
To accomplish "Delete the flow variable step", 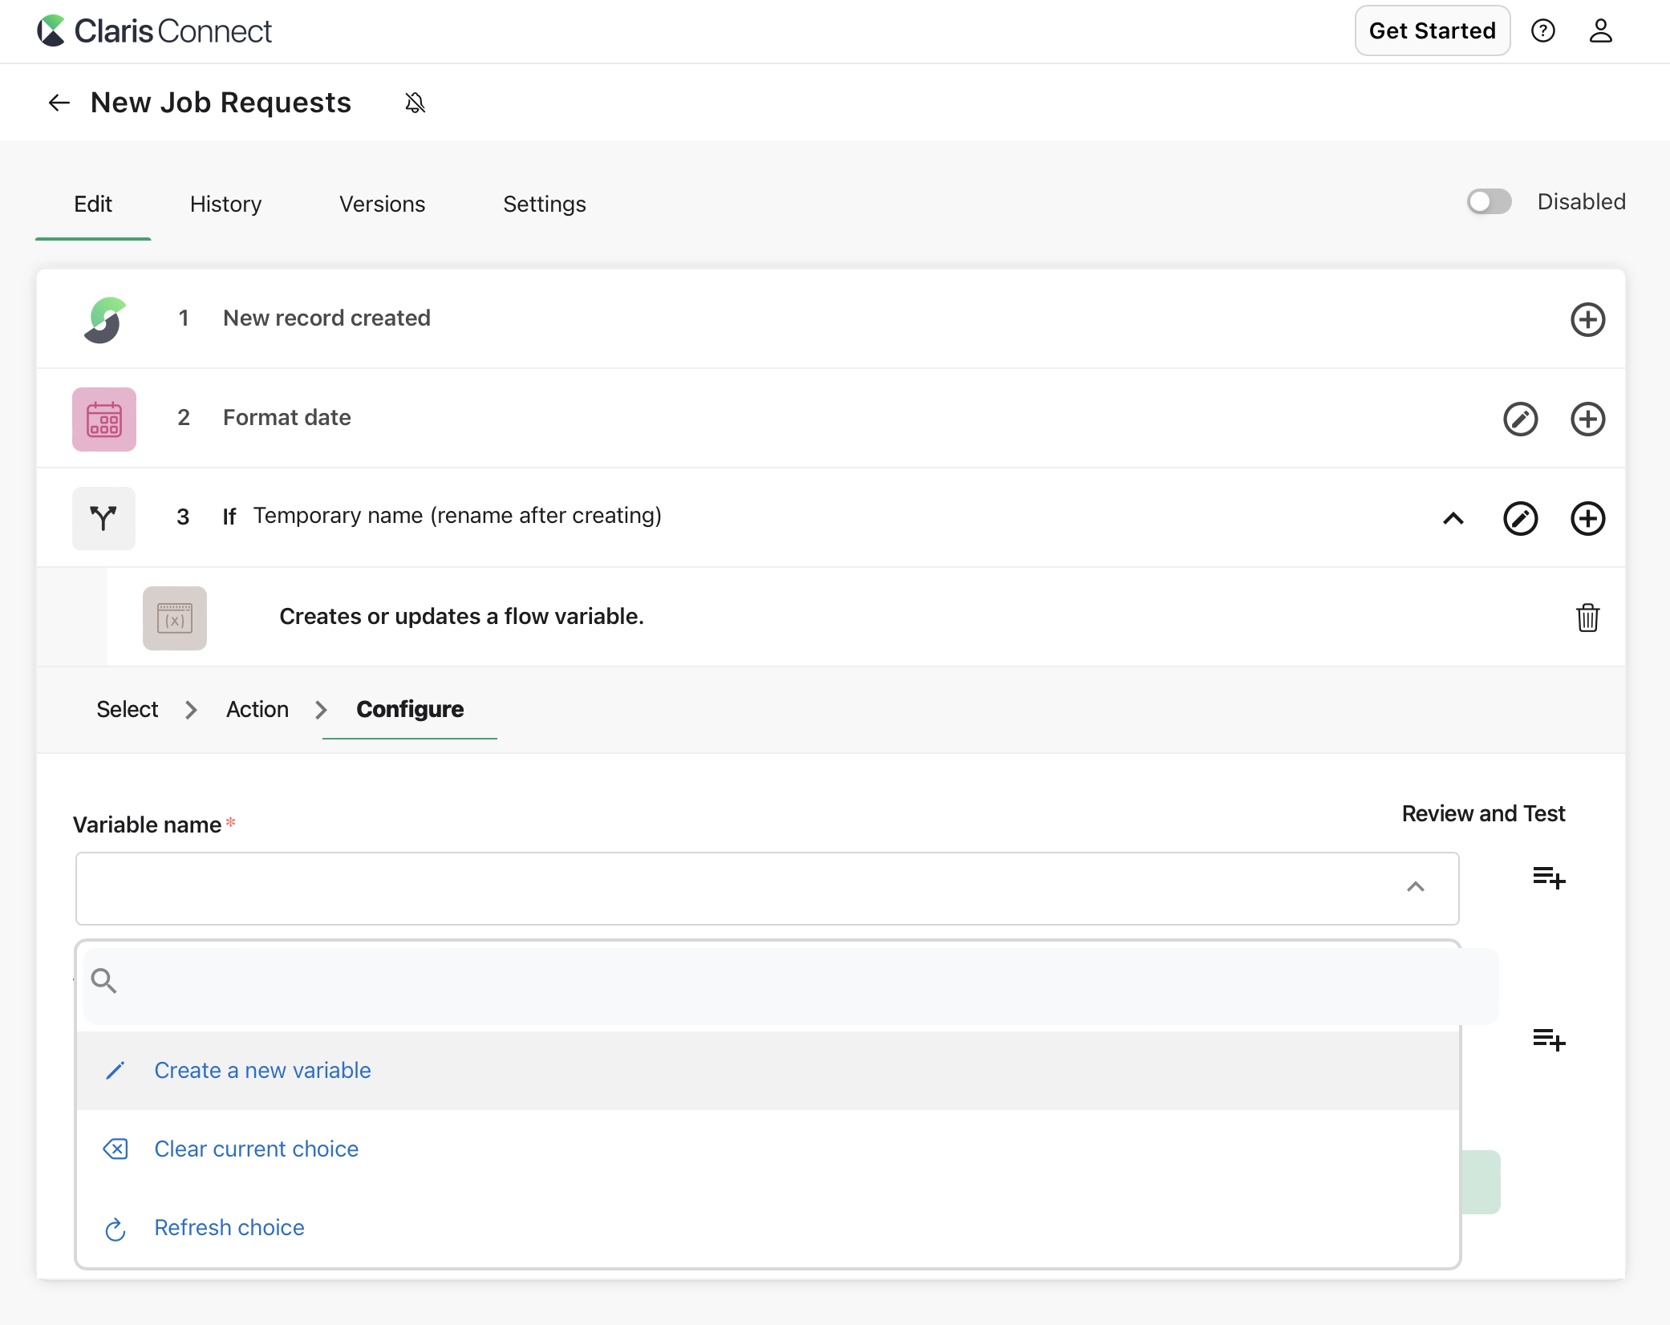I will [x=1589, y=618].
